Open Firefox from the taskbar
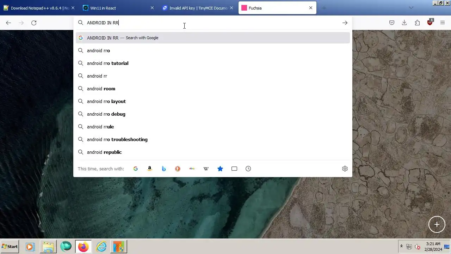Screen dimensions: 451x254 point(84,247)
